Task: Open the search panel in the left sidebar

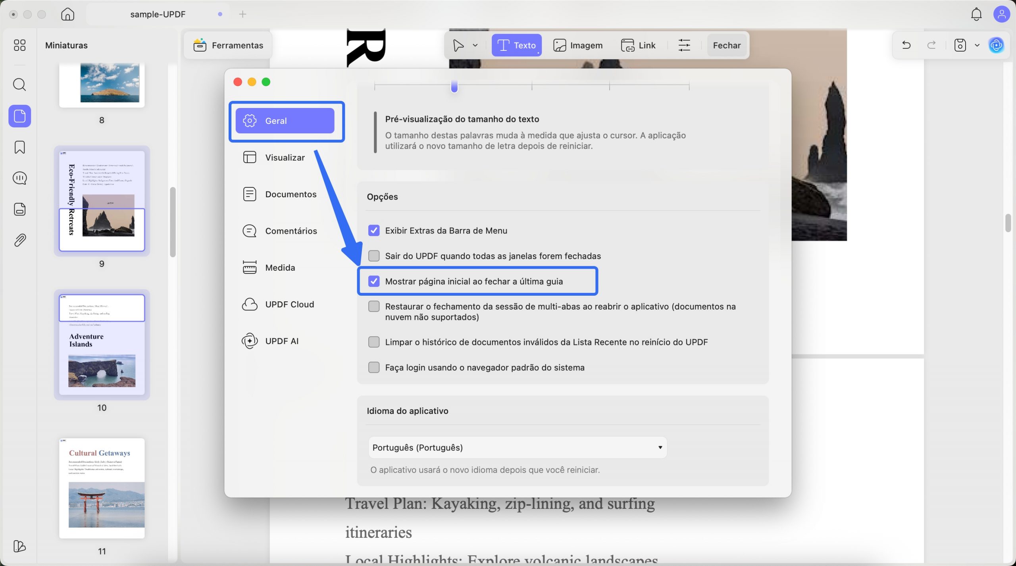Action: pyautogui.click(x=19, y=85)
